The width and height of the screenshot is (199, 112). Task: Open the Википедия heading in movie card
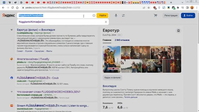(109, 86)
